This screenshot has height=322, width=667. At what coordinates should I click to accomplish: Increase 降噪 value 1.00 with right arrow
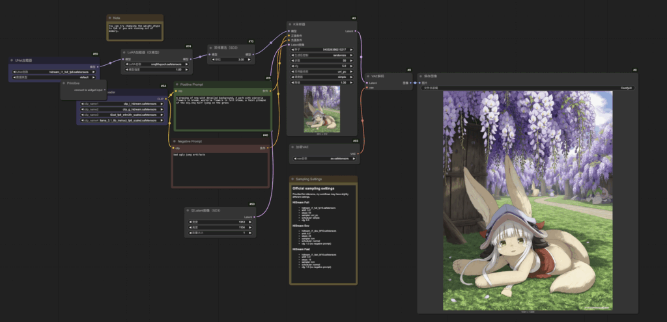[351, 83]
